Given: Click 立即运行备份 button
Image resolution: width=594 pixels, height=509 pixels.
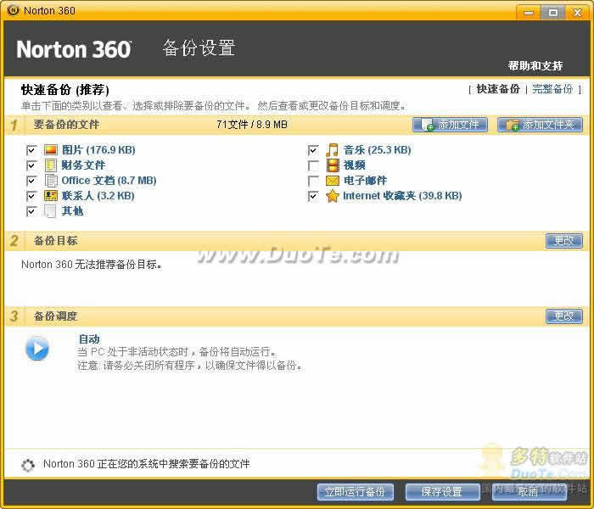Looking at the screenshot, I should coord(356,492).
